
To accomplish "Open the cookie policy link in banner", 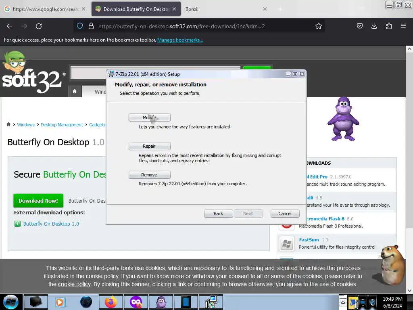I will [x=74, y=284].
